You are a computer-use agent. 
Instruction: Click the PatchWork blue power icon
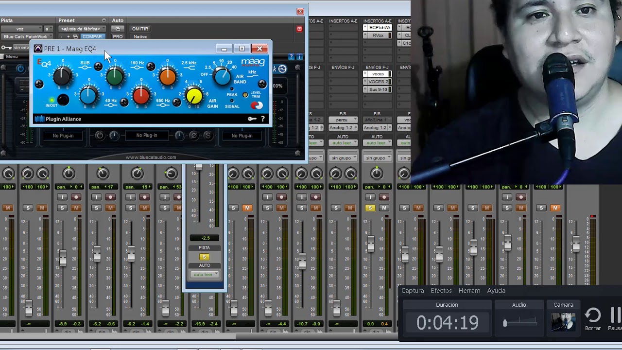coord(20,69)
